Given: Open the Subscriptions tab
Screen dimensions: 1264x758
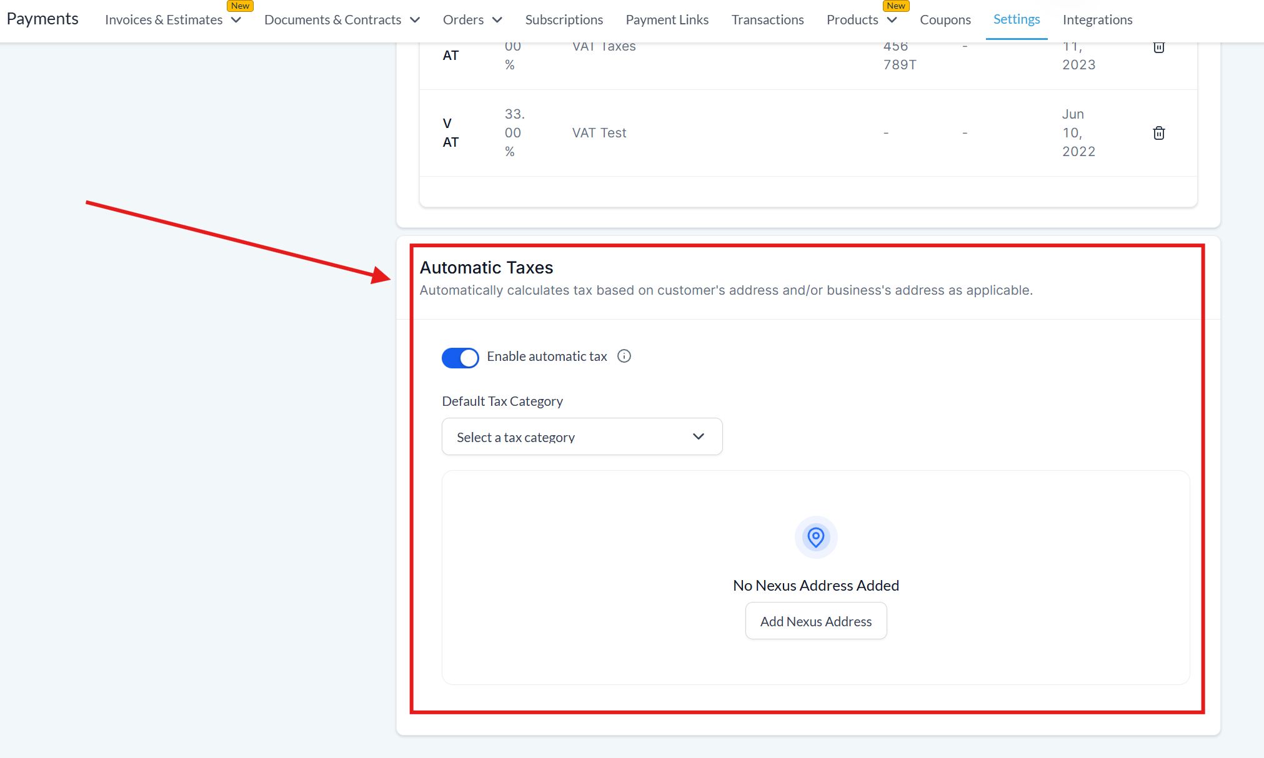Looking at the screenshot, I should (564, 20).
